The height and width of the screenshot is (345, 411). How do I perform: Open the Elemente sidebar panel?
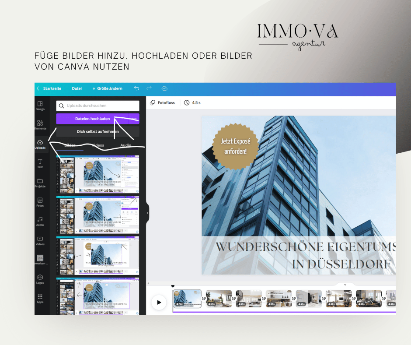coord(40,125)
